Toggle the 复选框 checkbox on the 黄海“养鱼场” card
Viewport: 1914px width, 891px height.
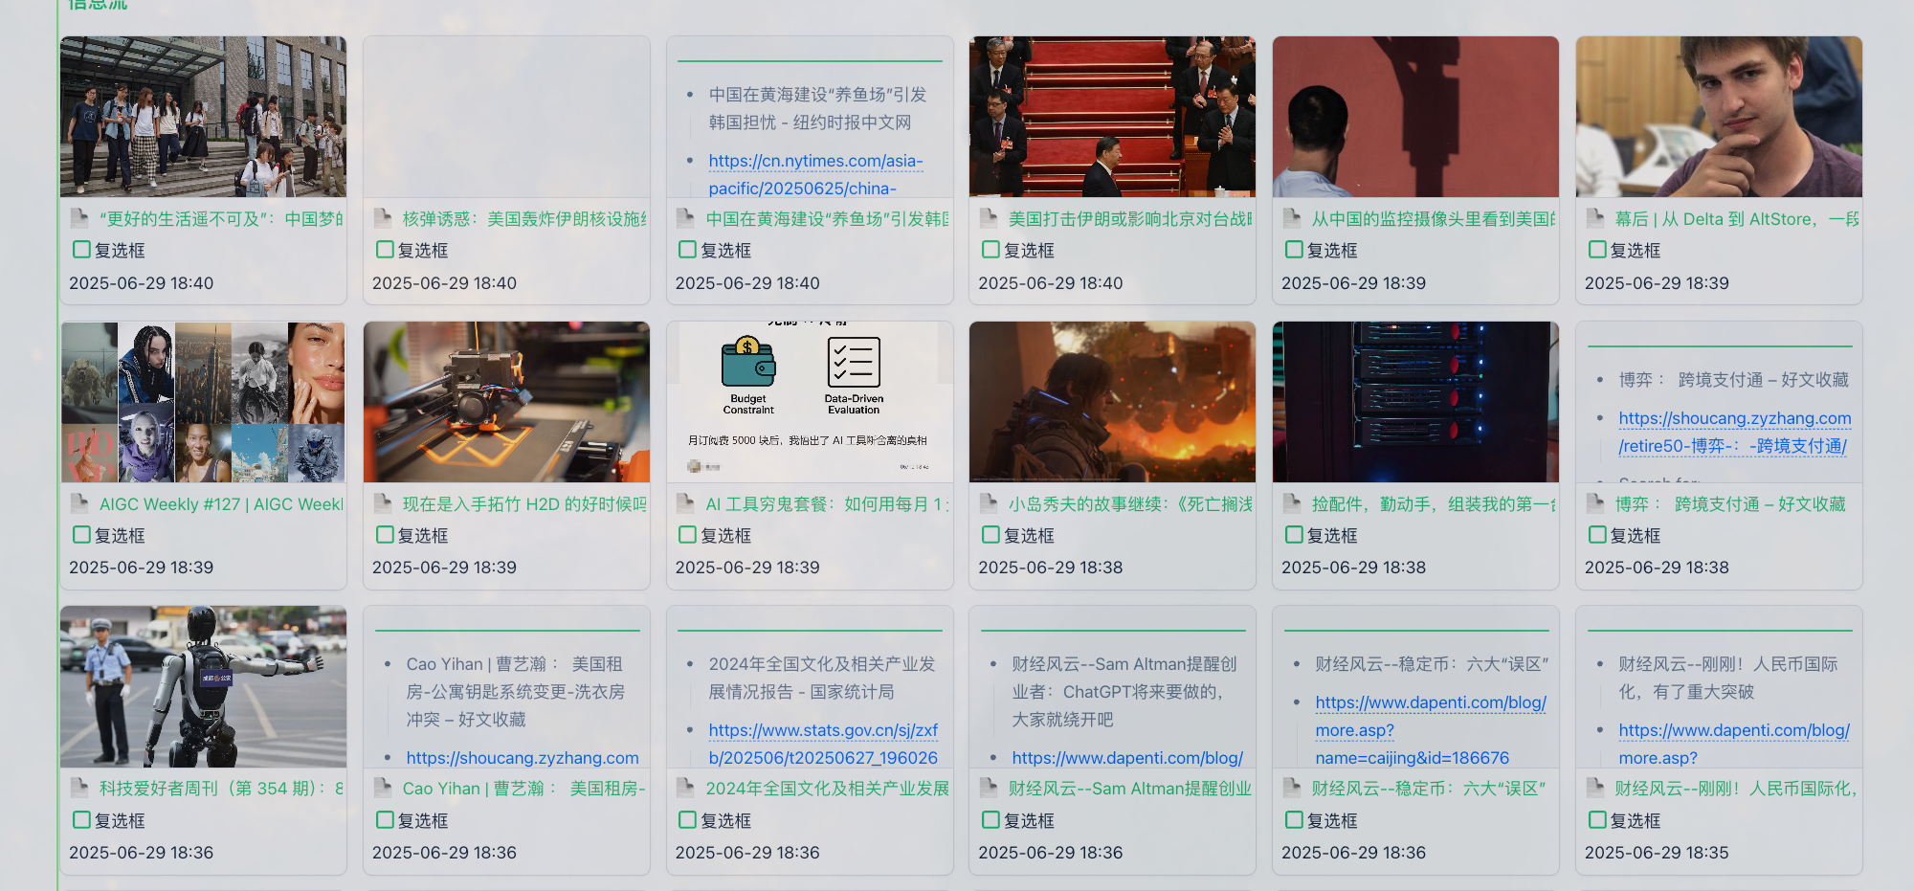pos(687,250)
